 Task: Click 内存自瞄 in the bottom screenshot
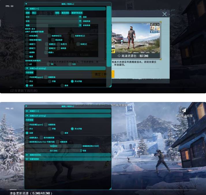click(29, 120)
